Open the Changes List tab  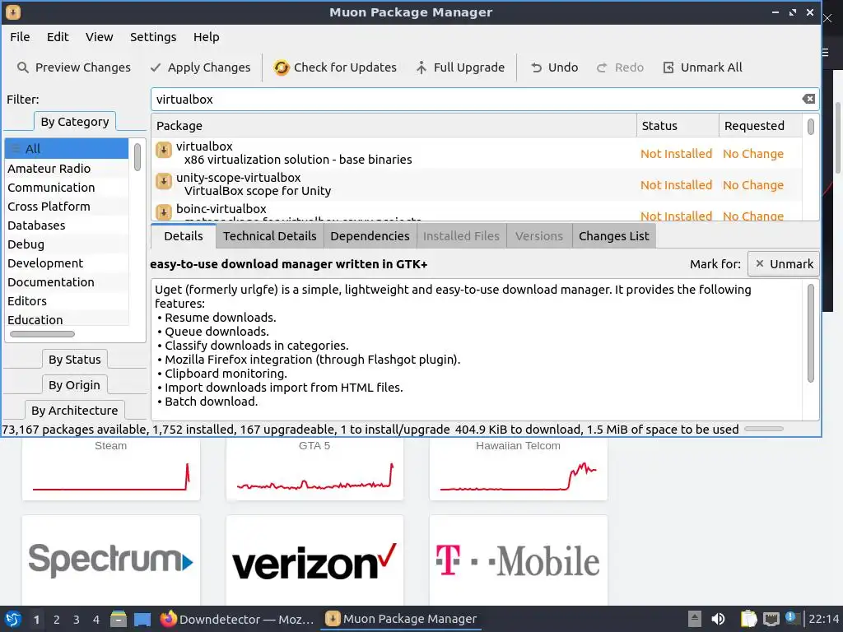point(614,236)
